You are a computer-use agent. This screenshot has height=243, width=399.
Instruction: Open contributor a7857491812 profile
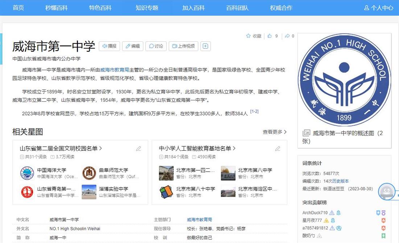click(x=315, y=228)
